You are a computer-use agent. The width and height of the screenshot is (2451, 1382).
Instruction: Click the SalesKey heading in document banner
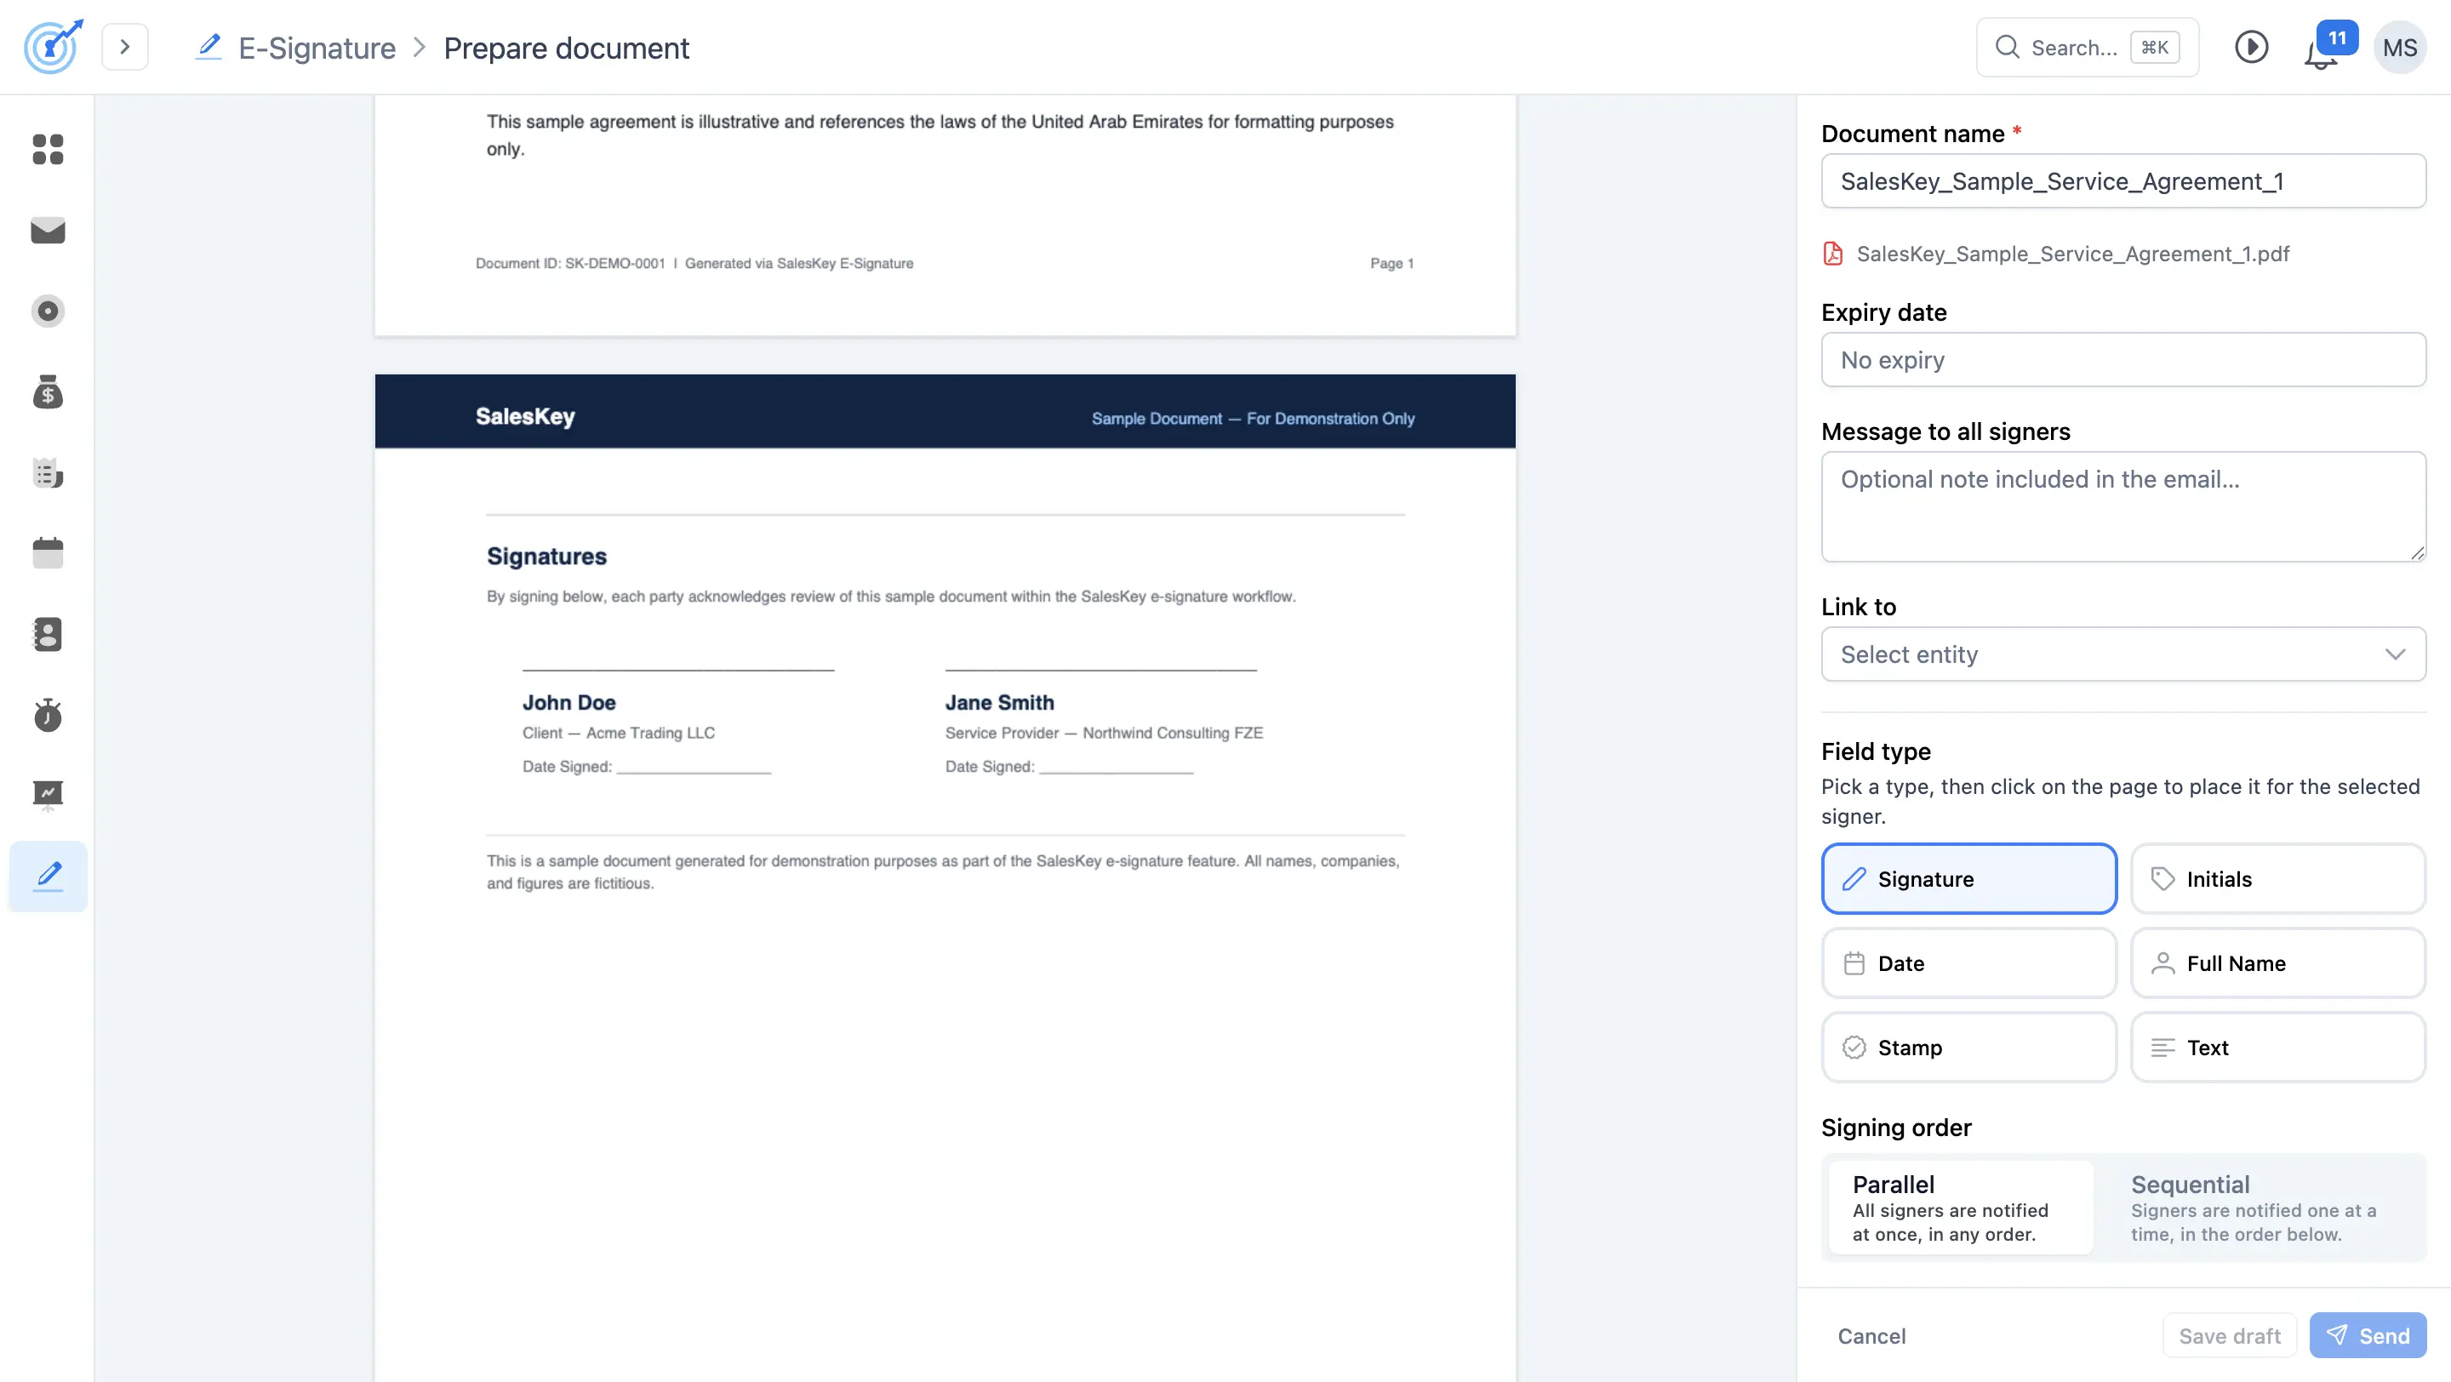525,417
